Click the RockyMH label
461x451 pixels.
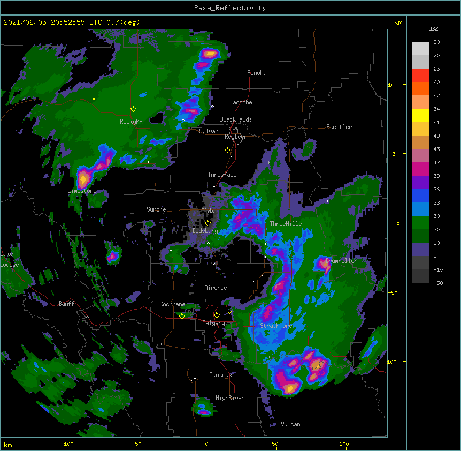coord(131,121)
